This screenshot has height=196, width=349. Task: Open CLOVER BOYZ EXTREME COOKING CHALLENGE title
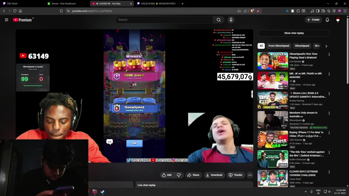tap(303, 173)
